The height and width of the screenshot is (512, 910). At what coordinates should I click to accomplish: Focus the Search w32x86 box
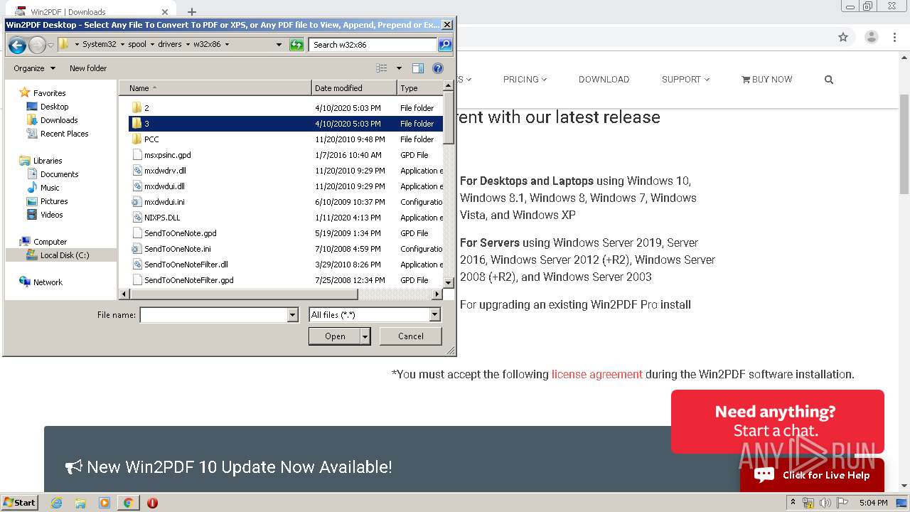click(373, 45)
